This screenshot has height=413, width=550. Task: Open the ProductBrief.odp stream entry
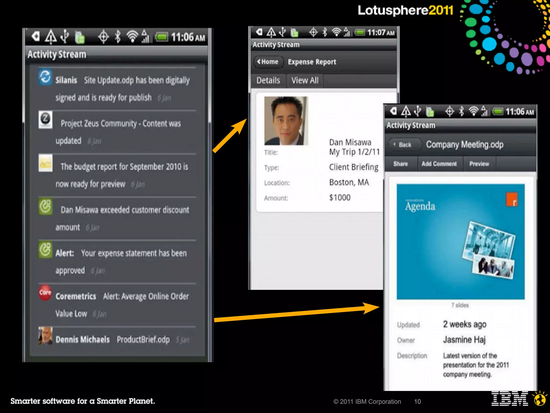143,340
